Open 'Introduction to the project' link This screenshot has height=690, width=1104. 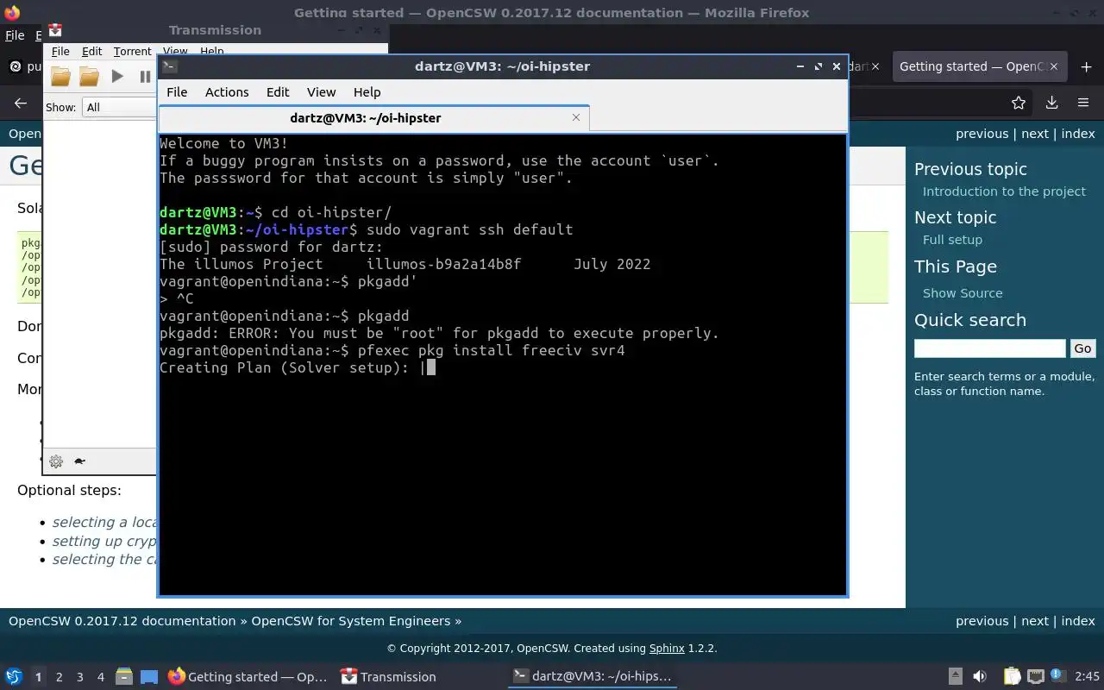click(1004, 191)
